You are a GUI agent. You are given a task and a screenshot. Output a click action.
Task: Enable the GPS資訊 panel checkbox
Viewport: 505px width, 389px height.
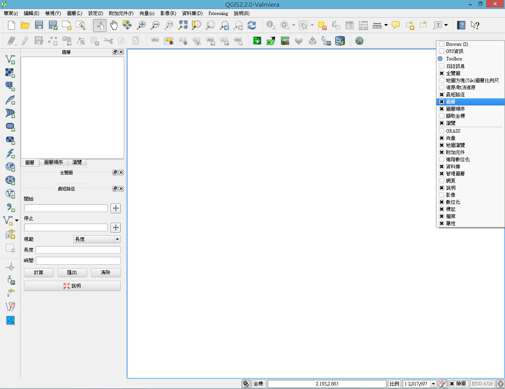pyautogui.click(x=442, y=51)
